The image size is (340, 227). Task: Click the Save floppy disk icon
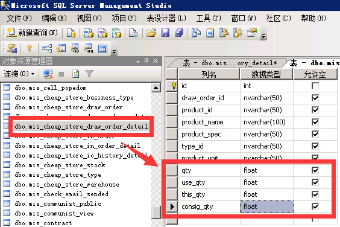[165, 33]
